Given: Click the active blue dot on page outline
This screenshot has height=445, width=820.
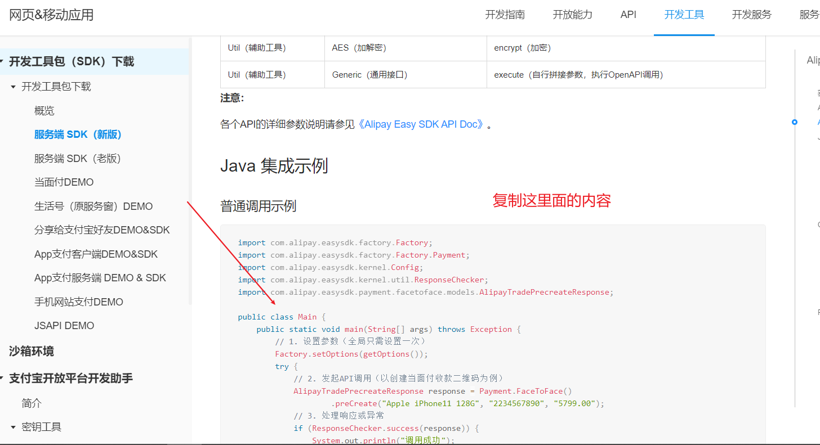Looking at the screenshot, I should coord(795,122).
